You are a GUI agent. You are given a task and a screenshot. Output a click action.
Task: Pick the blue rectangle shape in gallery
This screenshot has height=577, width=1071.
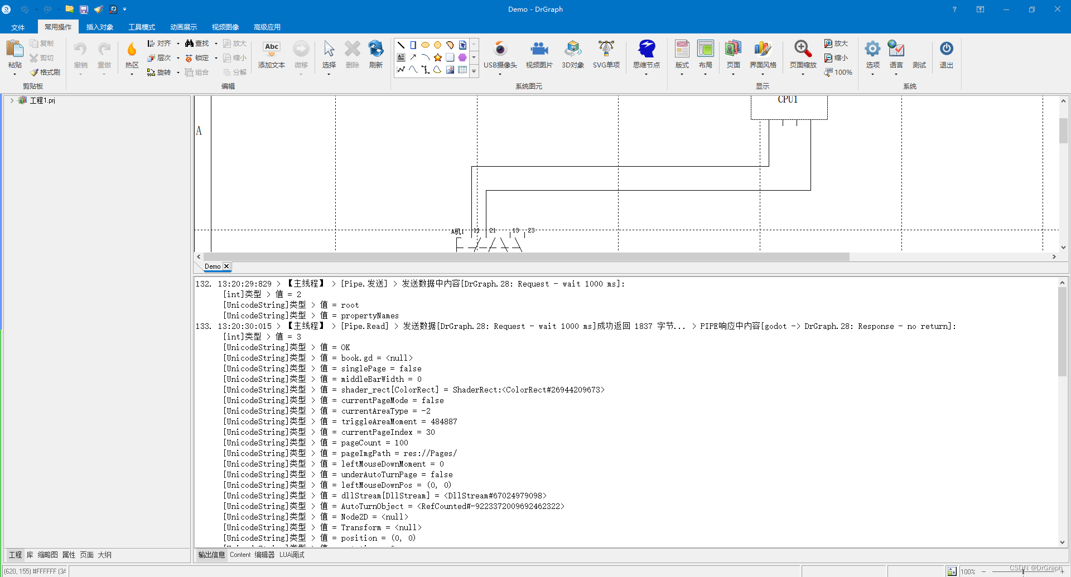pos(413,45)
